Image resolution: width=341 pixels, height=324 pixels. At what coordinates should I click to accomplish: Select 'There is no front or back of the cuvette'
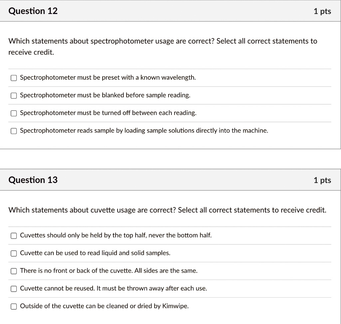click(x=14, y=271)
